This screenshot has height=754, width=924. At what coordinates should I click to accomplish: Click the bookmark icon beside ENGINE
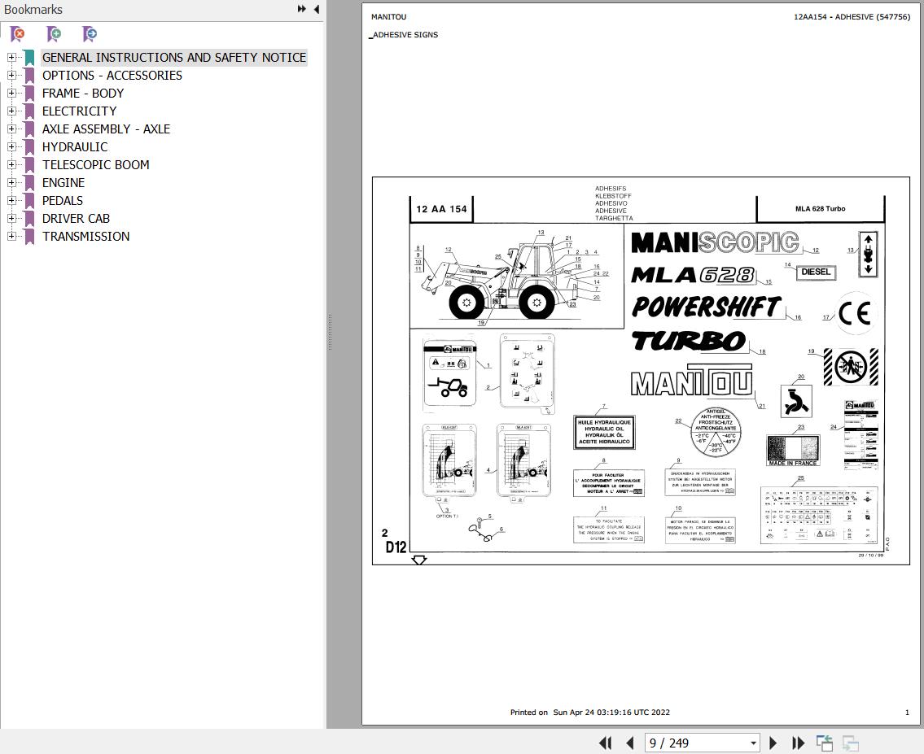pyautogui.click(x=28, y=183)
